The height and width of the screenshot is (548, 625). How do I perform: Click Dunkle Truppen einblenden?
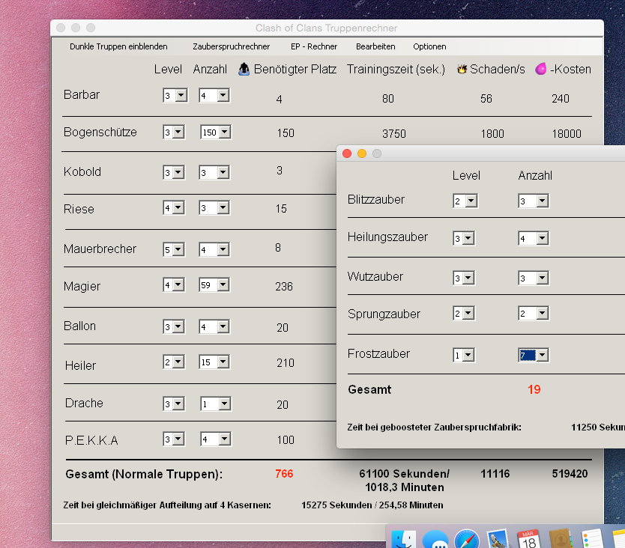point(118,46)
